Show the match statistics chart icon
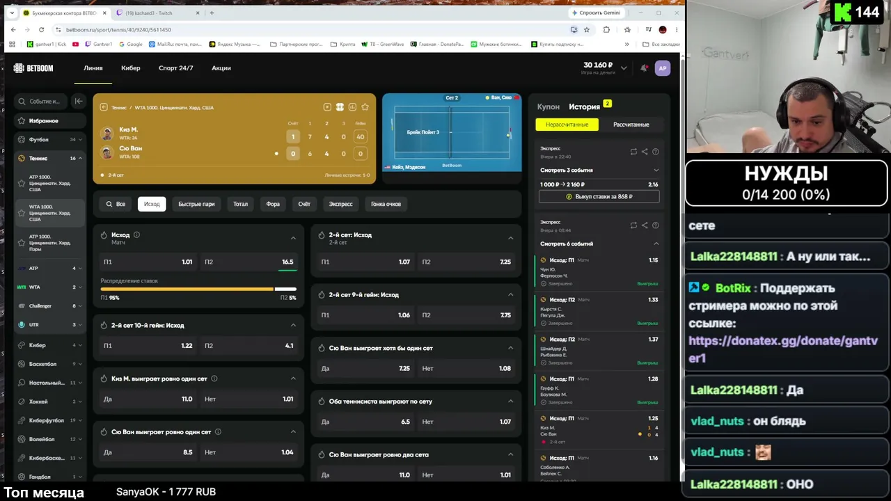891x501 pixels. [x=352, y=107]
